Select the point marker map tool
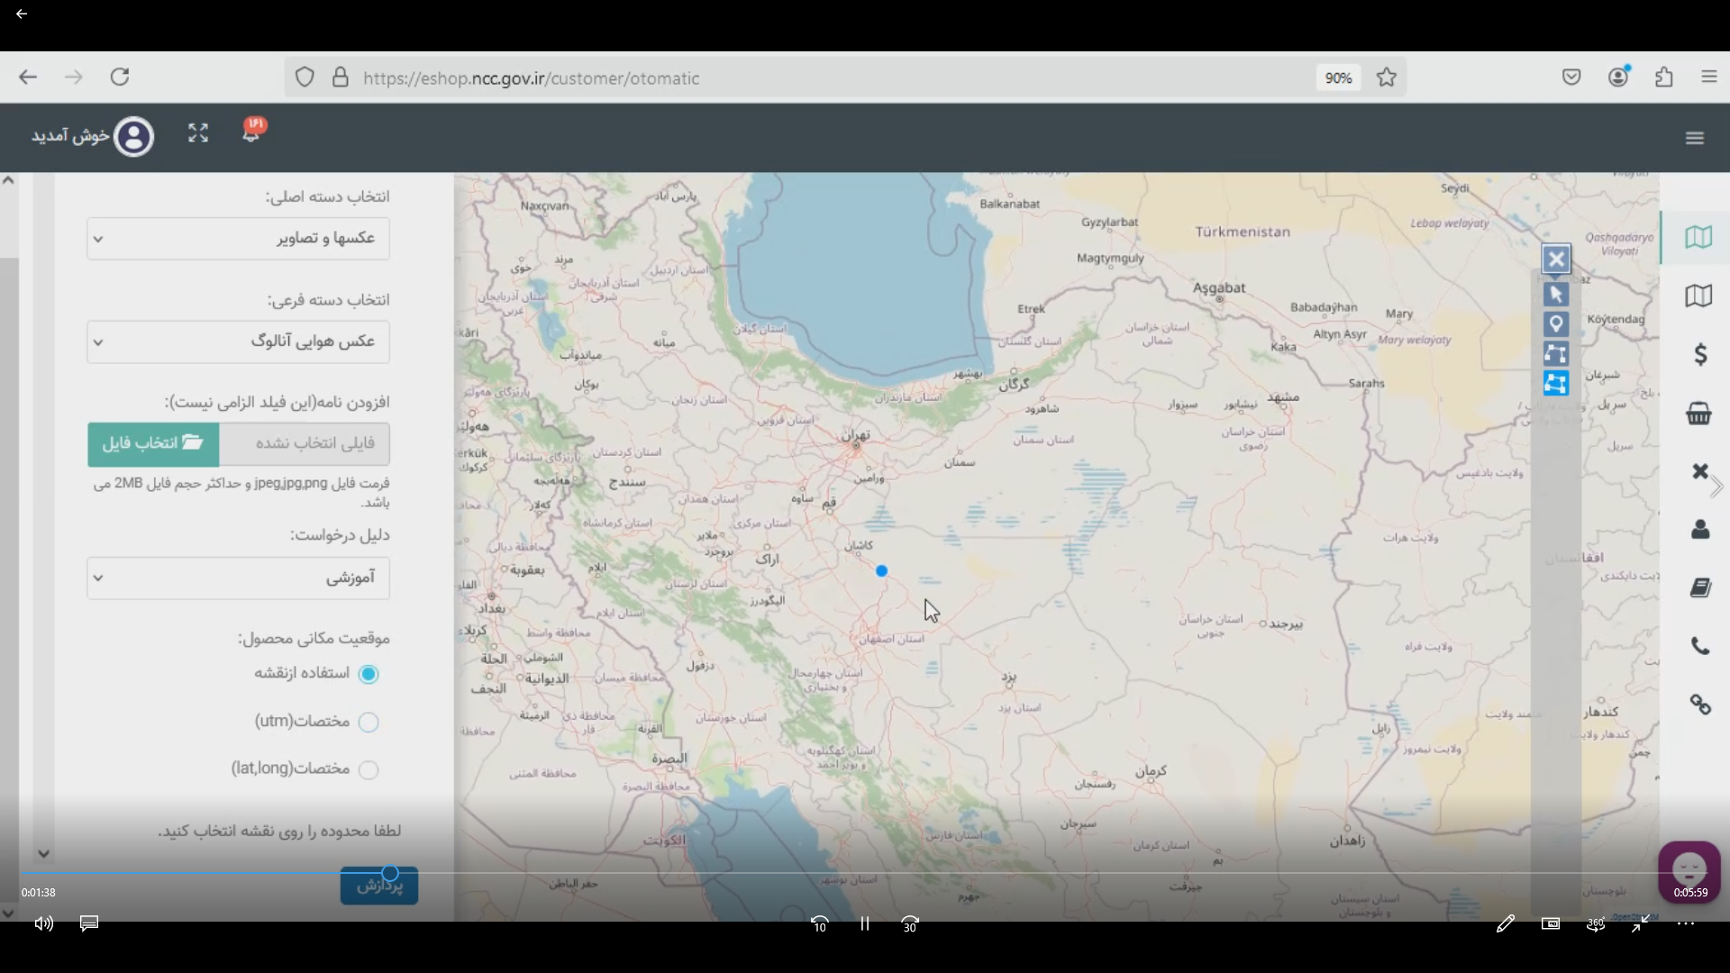This screenshot has height=973, width=1730. [1556, 324]
